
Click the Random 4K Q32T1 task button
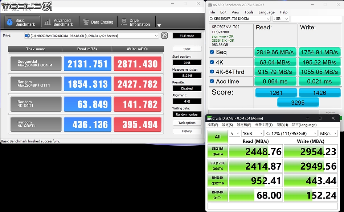(36, 124)
